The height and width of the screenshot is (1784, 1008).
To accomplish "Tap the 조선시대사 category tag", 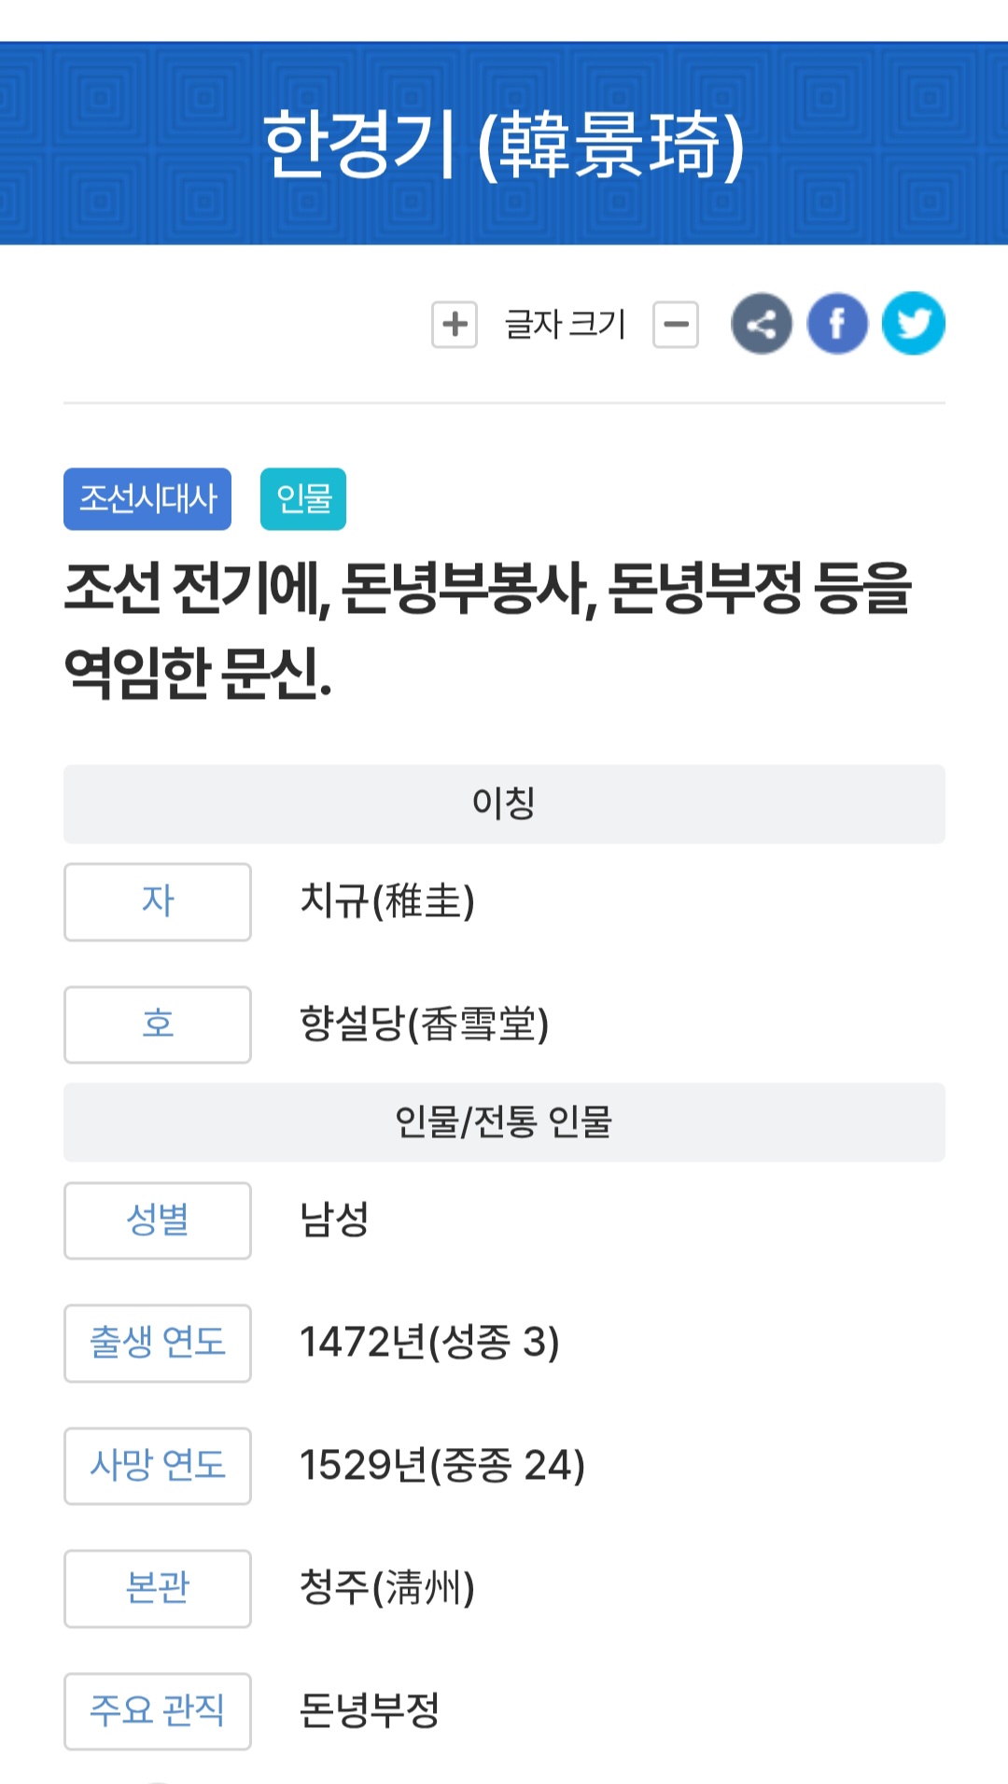I will point(147,499).
